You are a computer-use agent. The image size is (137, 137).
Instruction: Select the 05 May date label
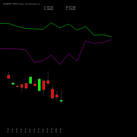point(56,130)
